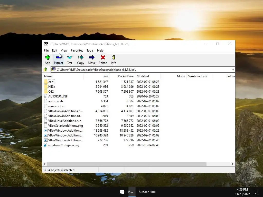Open the View menu

coord(64,51)
